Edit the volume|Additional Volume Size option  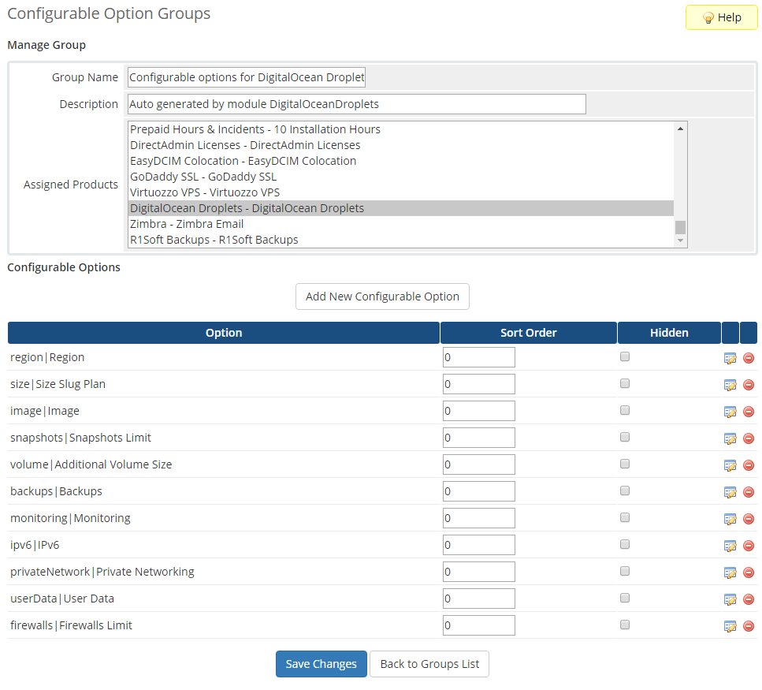(x=730, y=465)
